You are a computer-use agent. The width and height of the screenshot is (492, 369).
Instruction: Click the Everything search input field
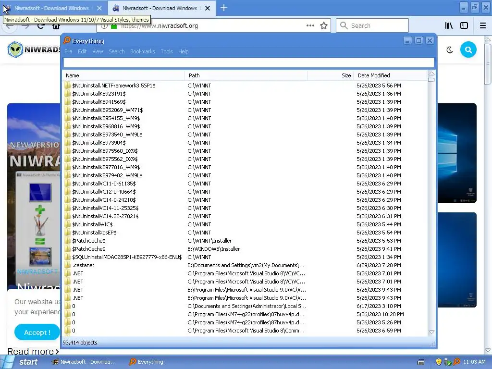pos(249,63)
